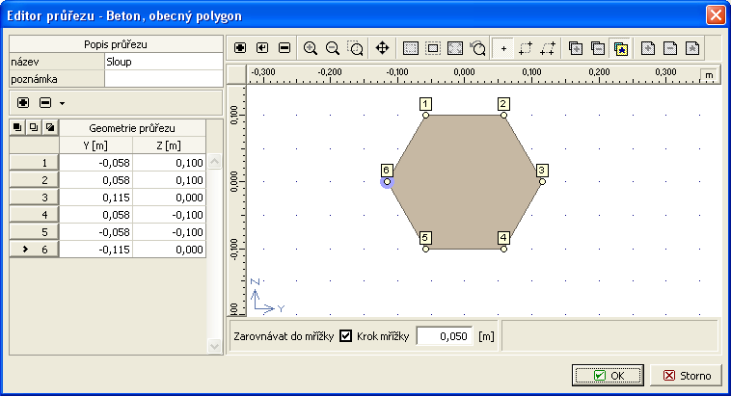Click Y cell '-0,058' in row 1

[x=96, y=163]
